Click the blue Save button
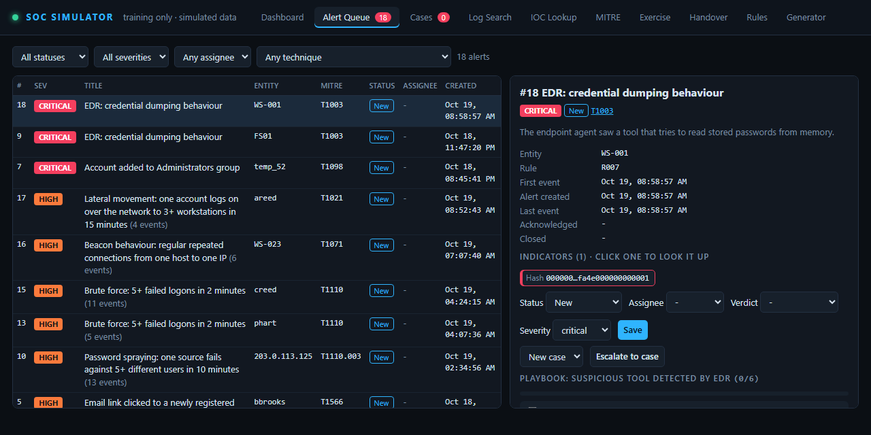The height and width of the screenshot is (435, 871). (633, 330)
